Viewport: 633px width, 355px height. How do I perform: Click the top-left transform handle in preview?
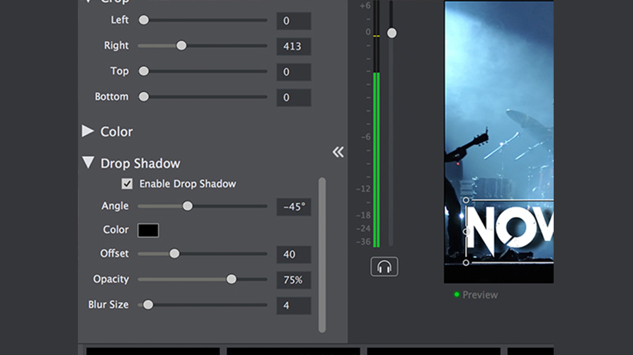tap(466, 200)
